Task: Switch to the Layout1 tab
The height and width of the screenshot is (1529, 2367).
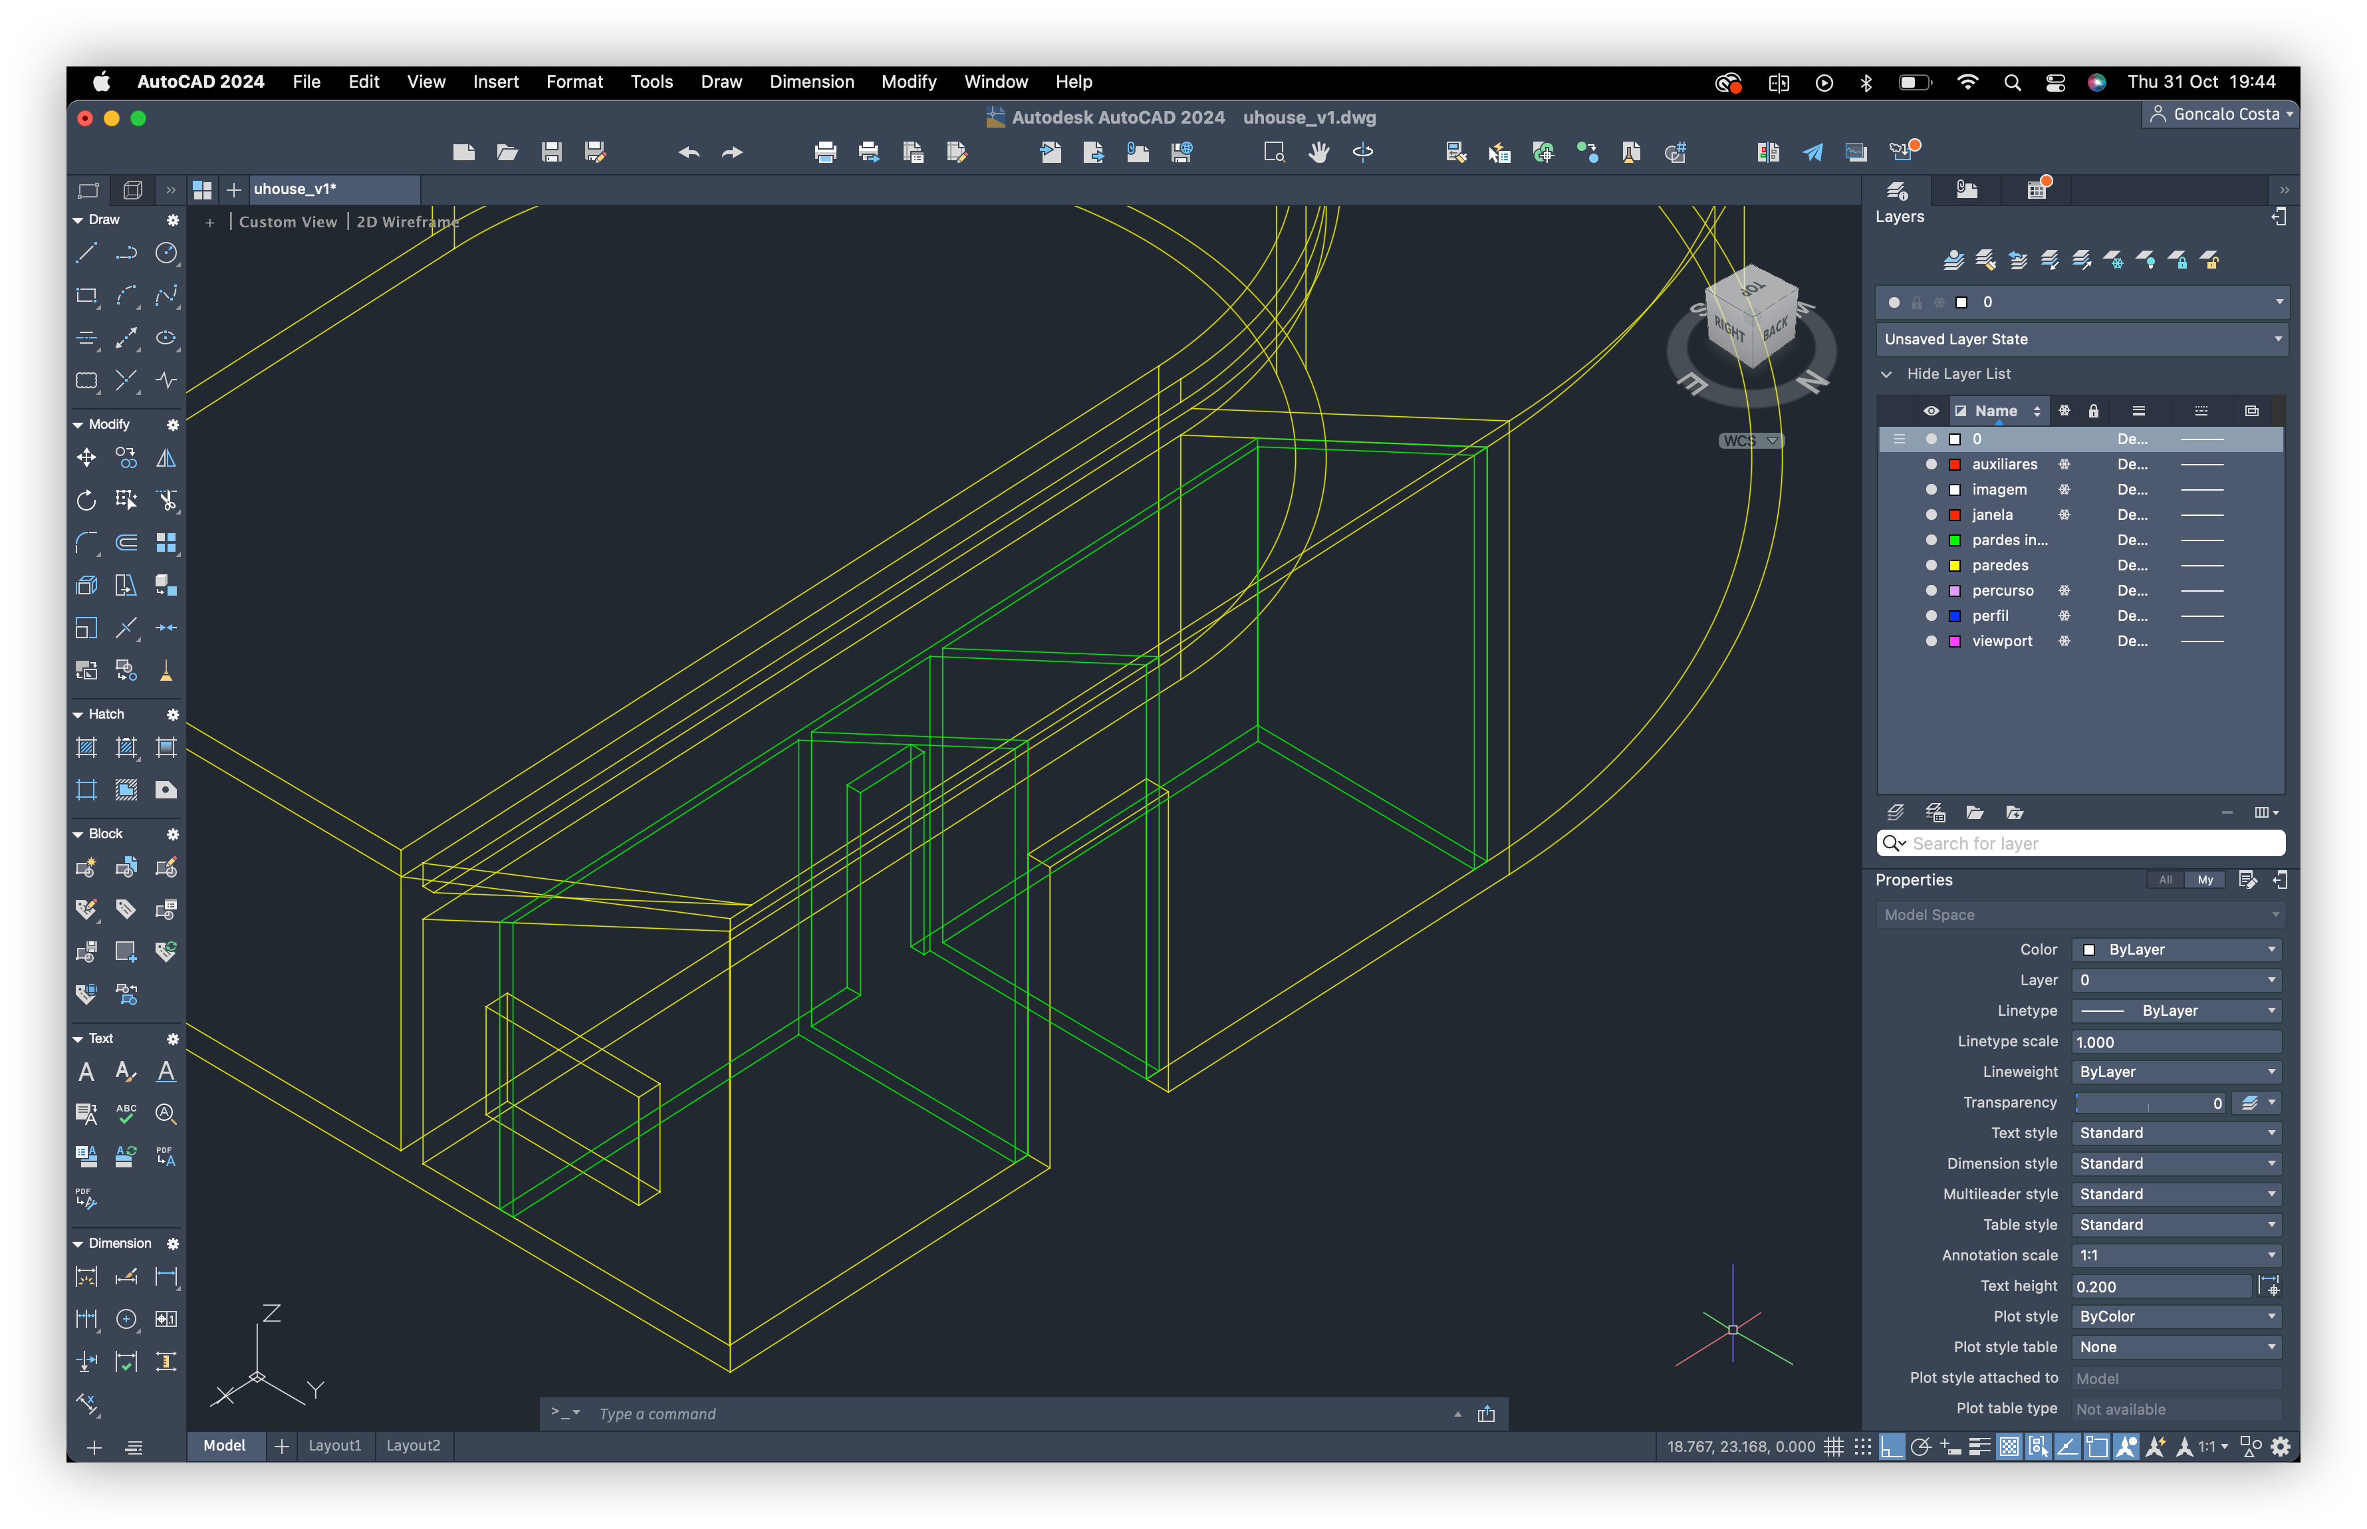Action: [x=334, y=1446]
